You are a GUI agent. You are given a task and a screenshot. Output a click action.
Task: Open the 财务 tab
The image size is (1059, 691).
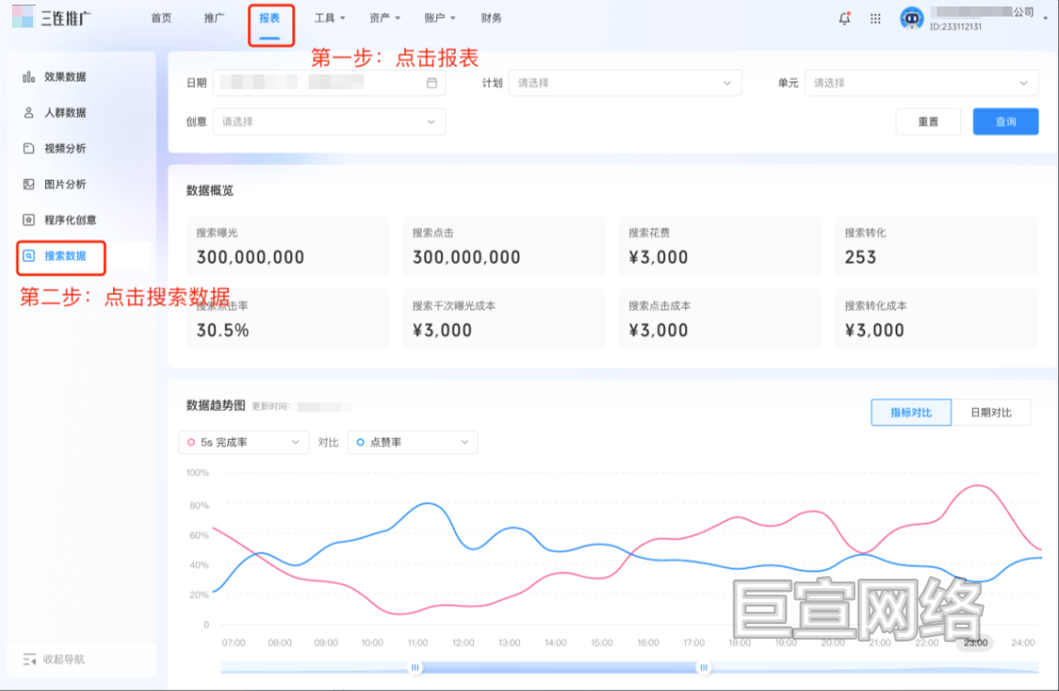pyautogui.click(x=491, y=18)
